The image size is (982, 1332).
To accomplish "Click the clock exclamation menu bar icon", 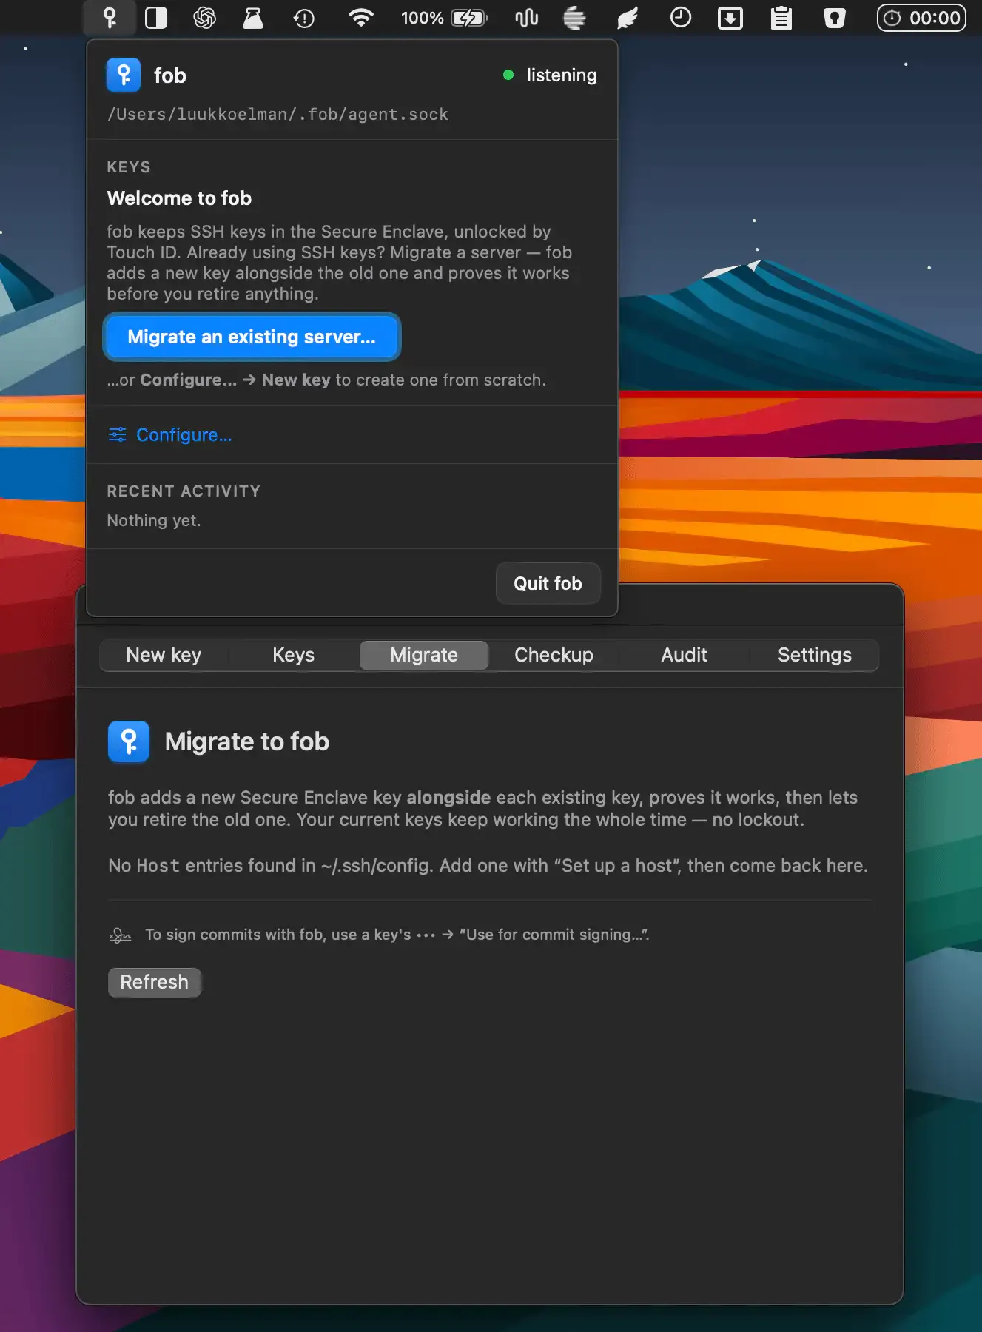I will [x=304, y=18].
